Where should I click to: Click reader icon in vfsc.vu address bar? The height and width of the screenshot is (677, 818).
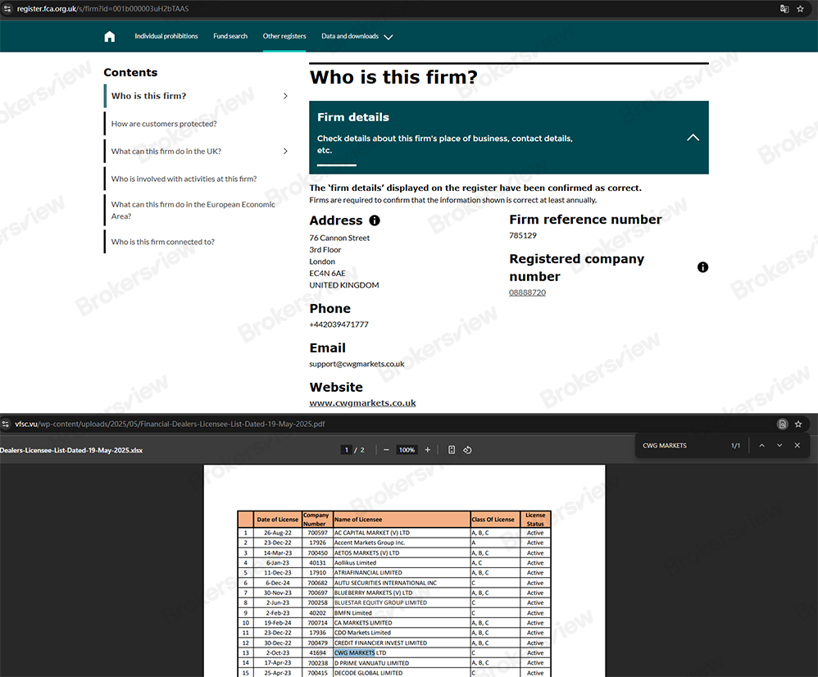pos(783,424)
